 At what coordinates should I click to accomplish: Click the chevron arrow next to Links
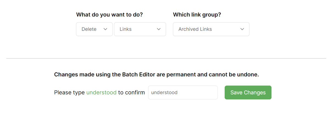coord(158,29)
